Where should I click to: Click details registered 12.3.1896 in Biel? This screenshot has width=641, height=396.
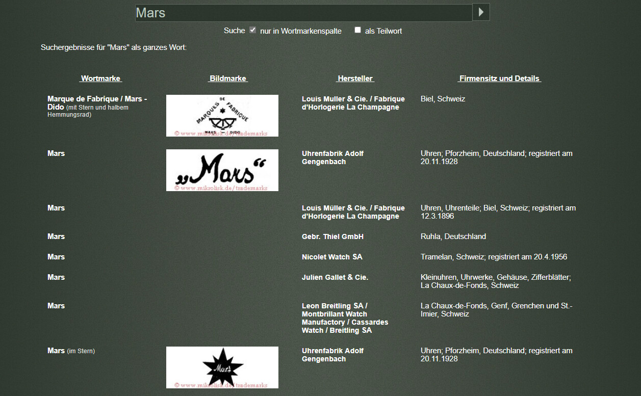(x=498, y=212)
